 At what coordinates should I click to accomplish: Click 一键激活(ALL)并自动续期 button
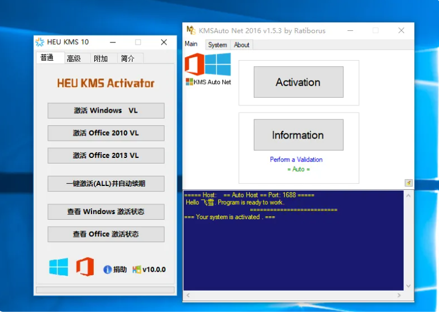point(106,184)
